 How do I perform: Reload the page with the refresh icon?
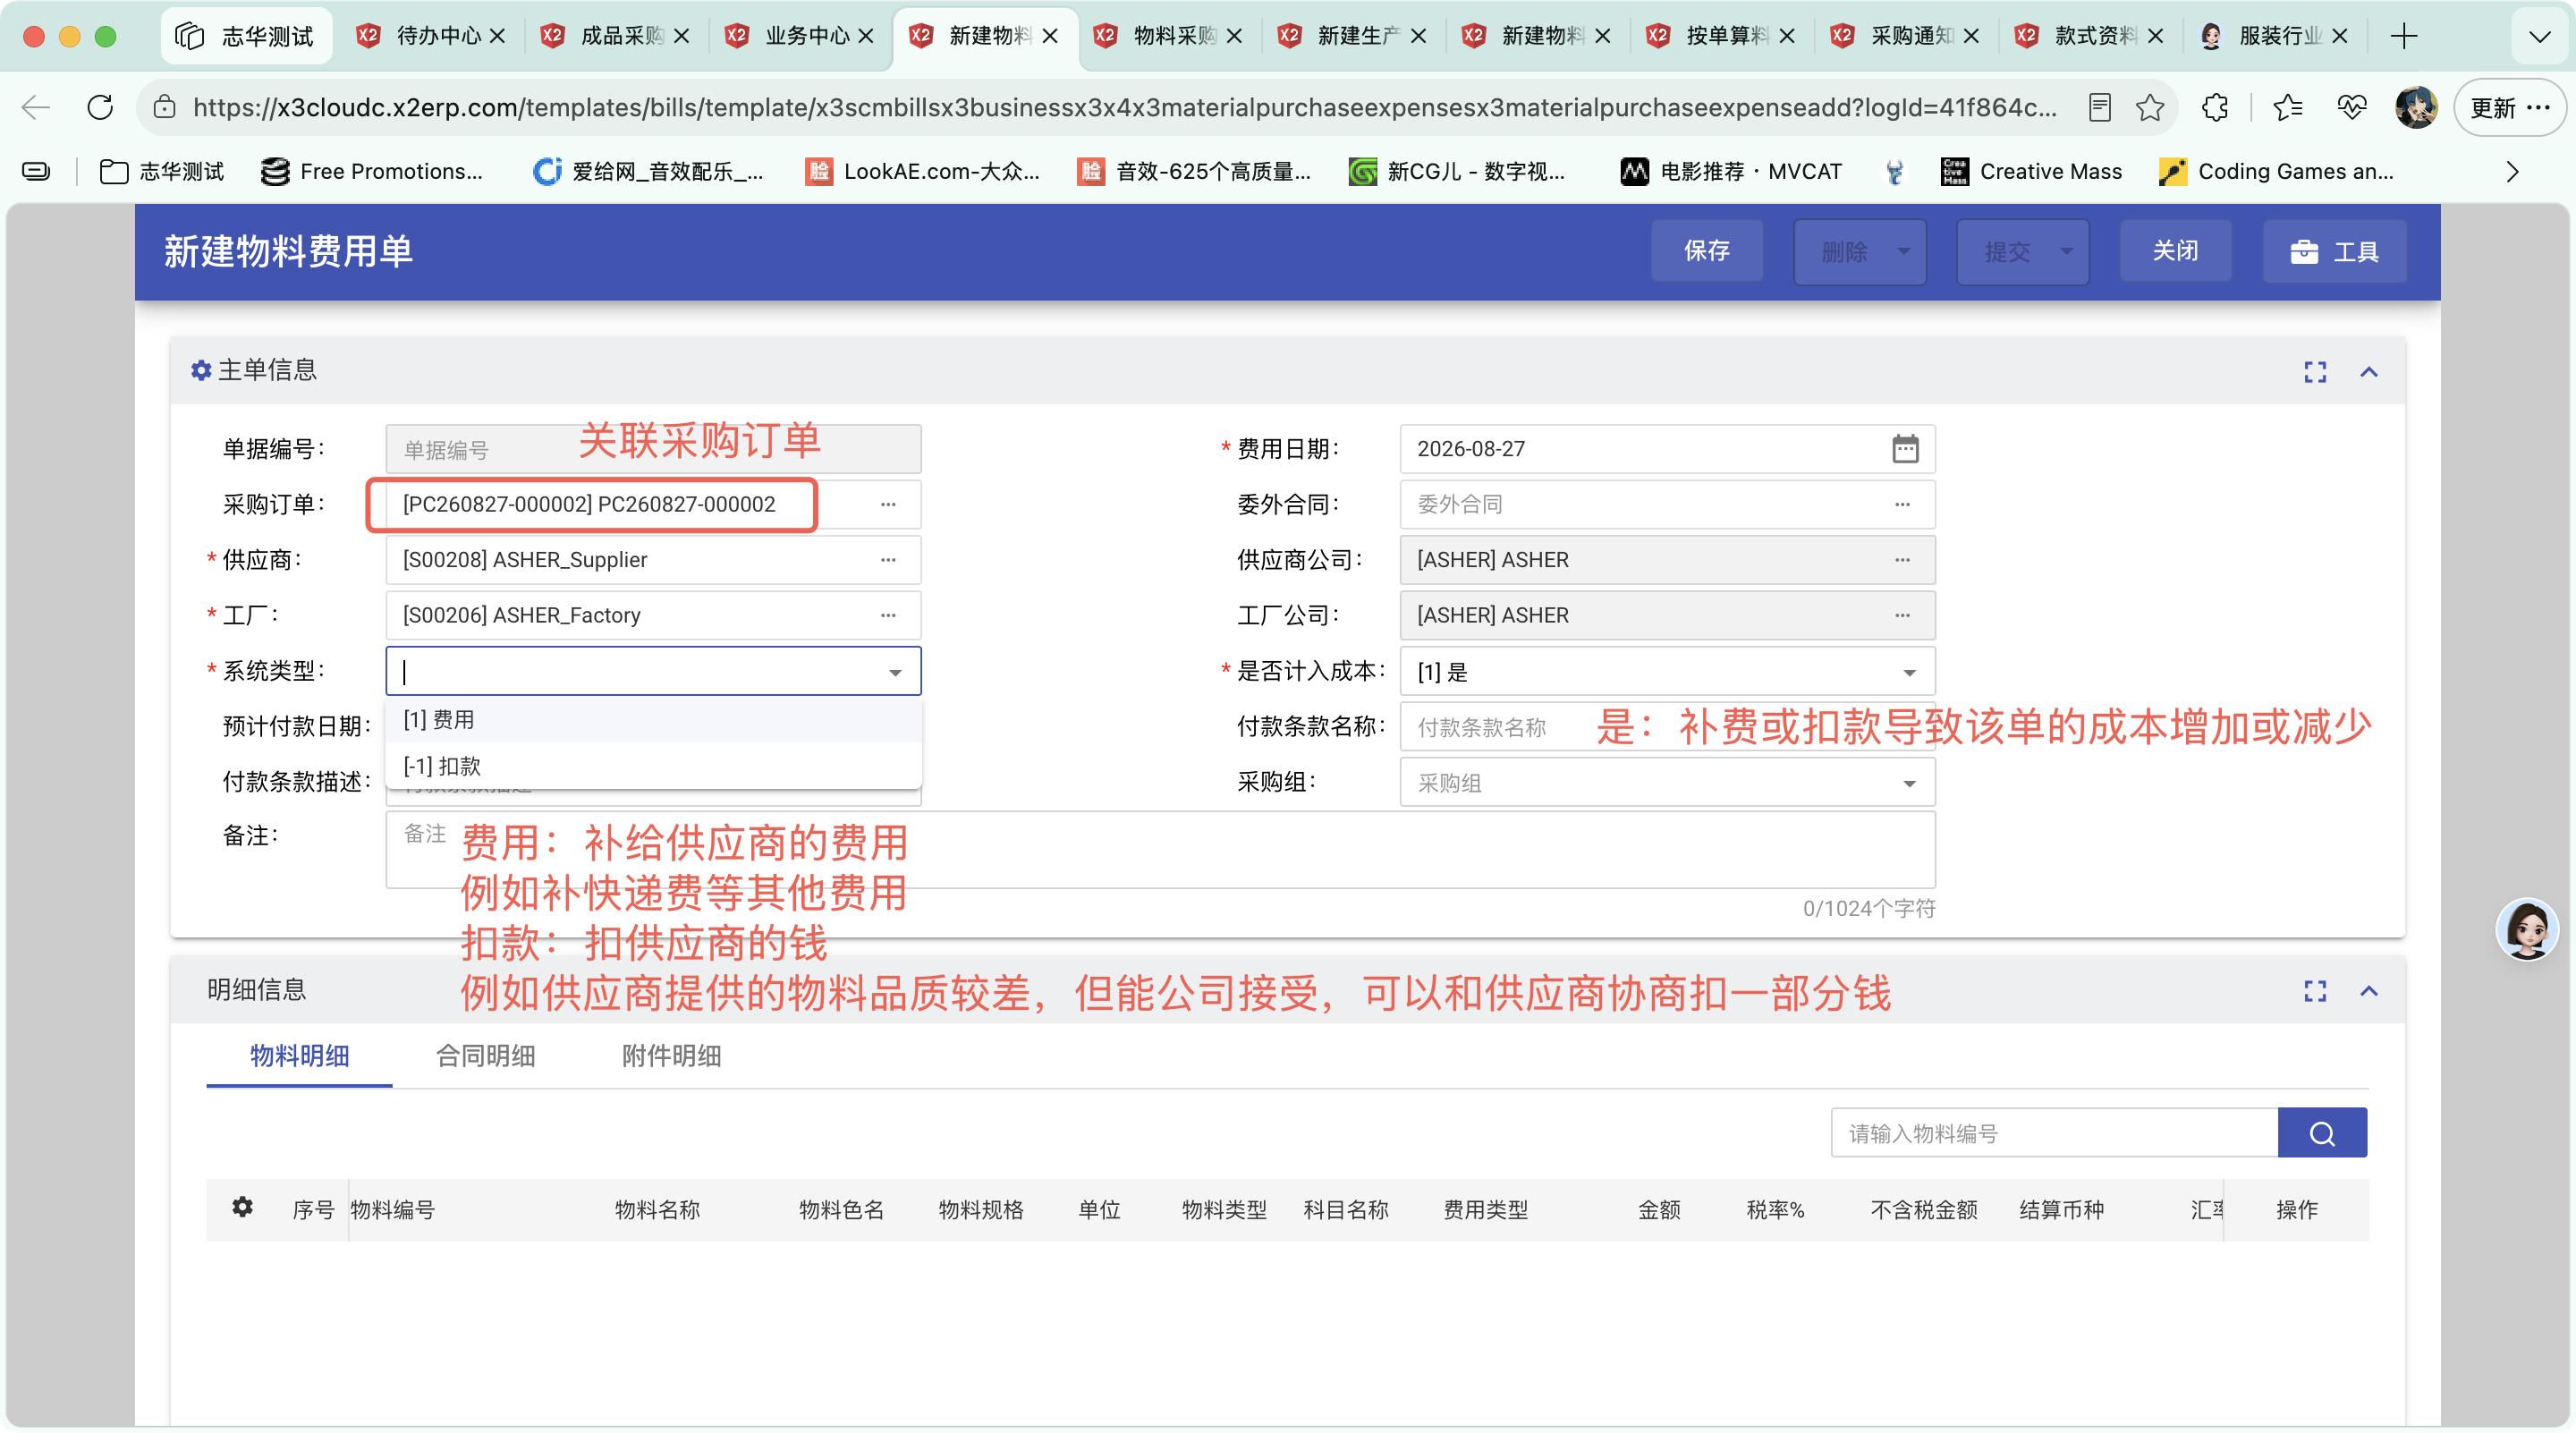tap(100, 108)
